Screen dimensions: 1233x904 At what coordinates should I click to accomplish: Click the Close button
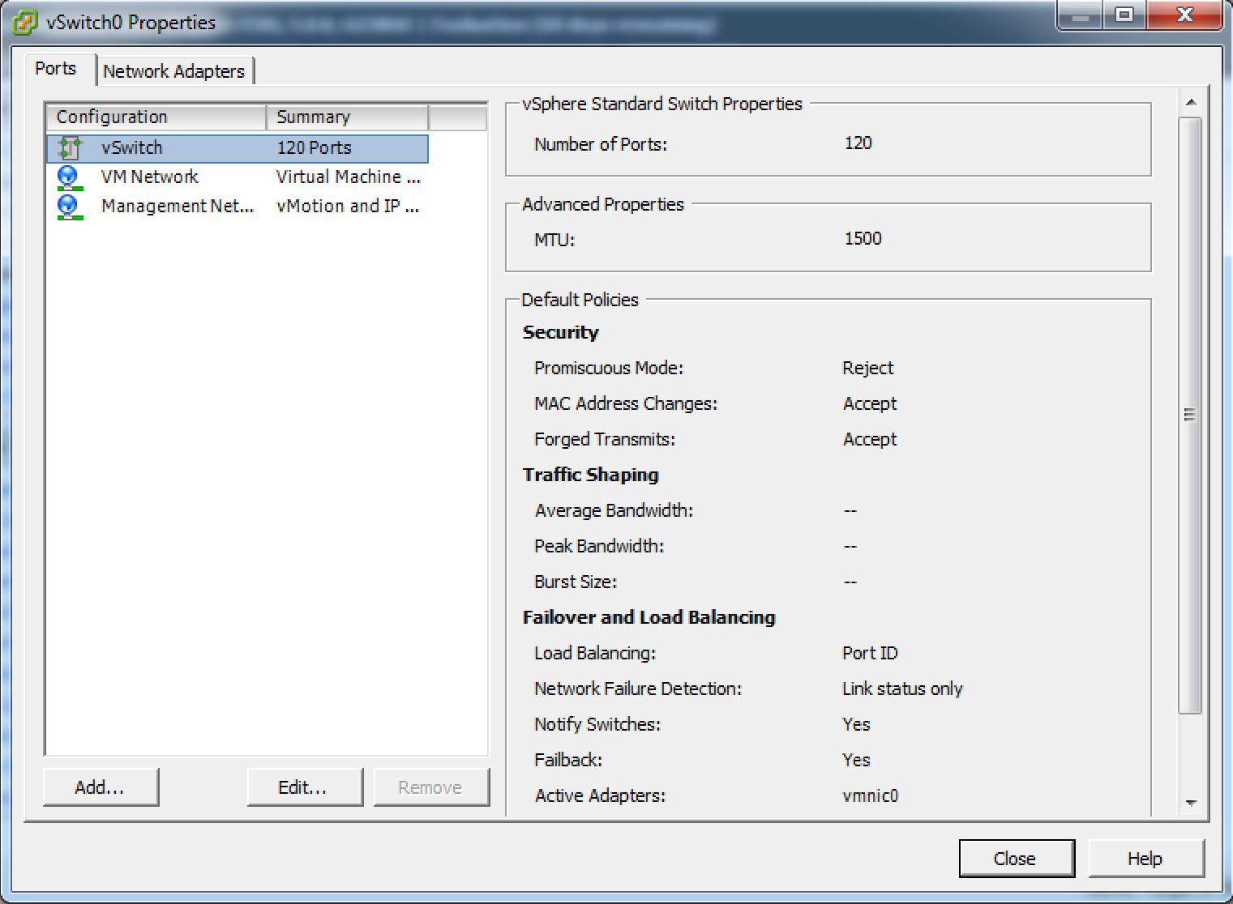coord(1017,859)
